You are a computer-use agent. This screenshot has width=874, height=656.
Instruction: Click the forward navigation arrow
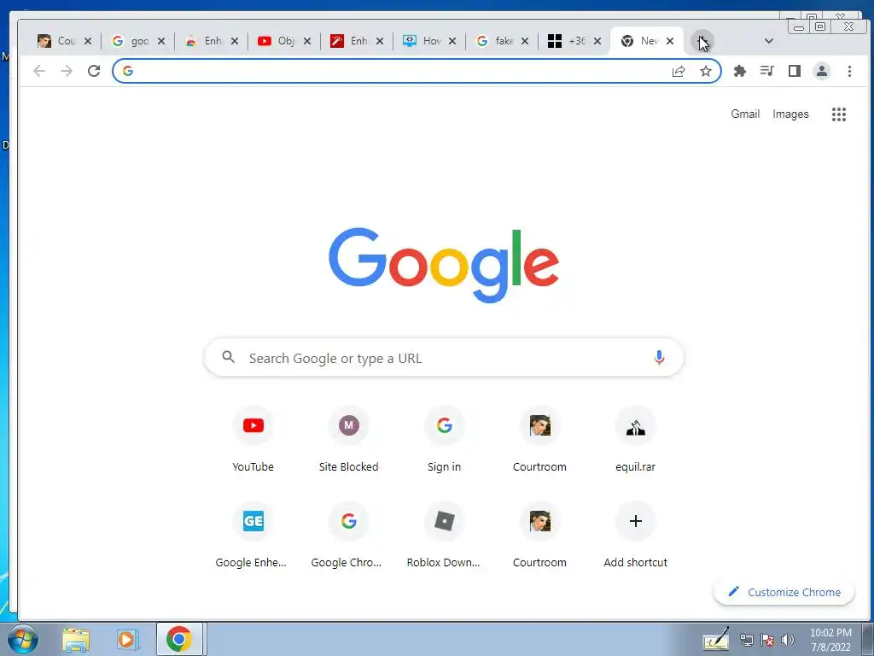[67, 71]
